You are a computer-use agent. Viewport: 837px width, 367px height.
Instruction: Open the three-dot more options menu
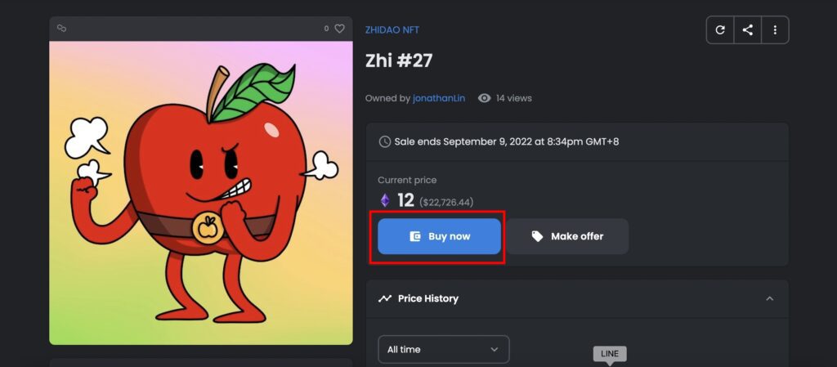[775, 30]
